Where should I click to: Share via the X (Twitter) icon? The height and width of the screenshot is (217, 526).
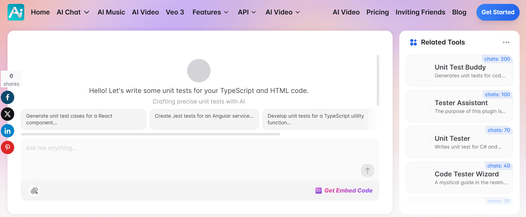[8, 114]
